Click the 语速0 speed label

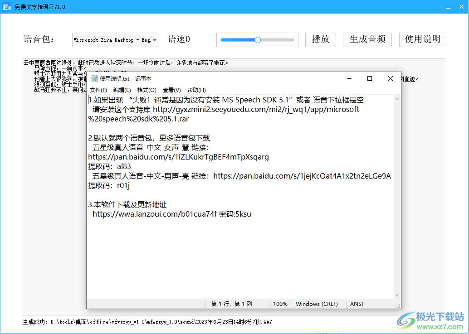[x=179, y=39]
